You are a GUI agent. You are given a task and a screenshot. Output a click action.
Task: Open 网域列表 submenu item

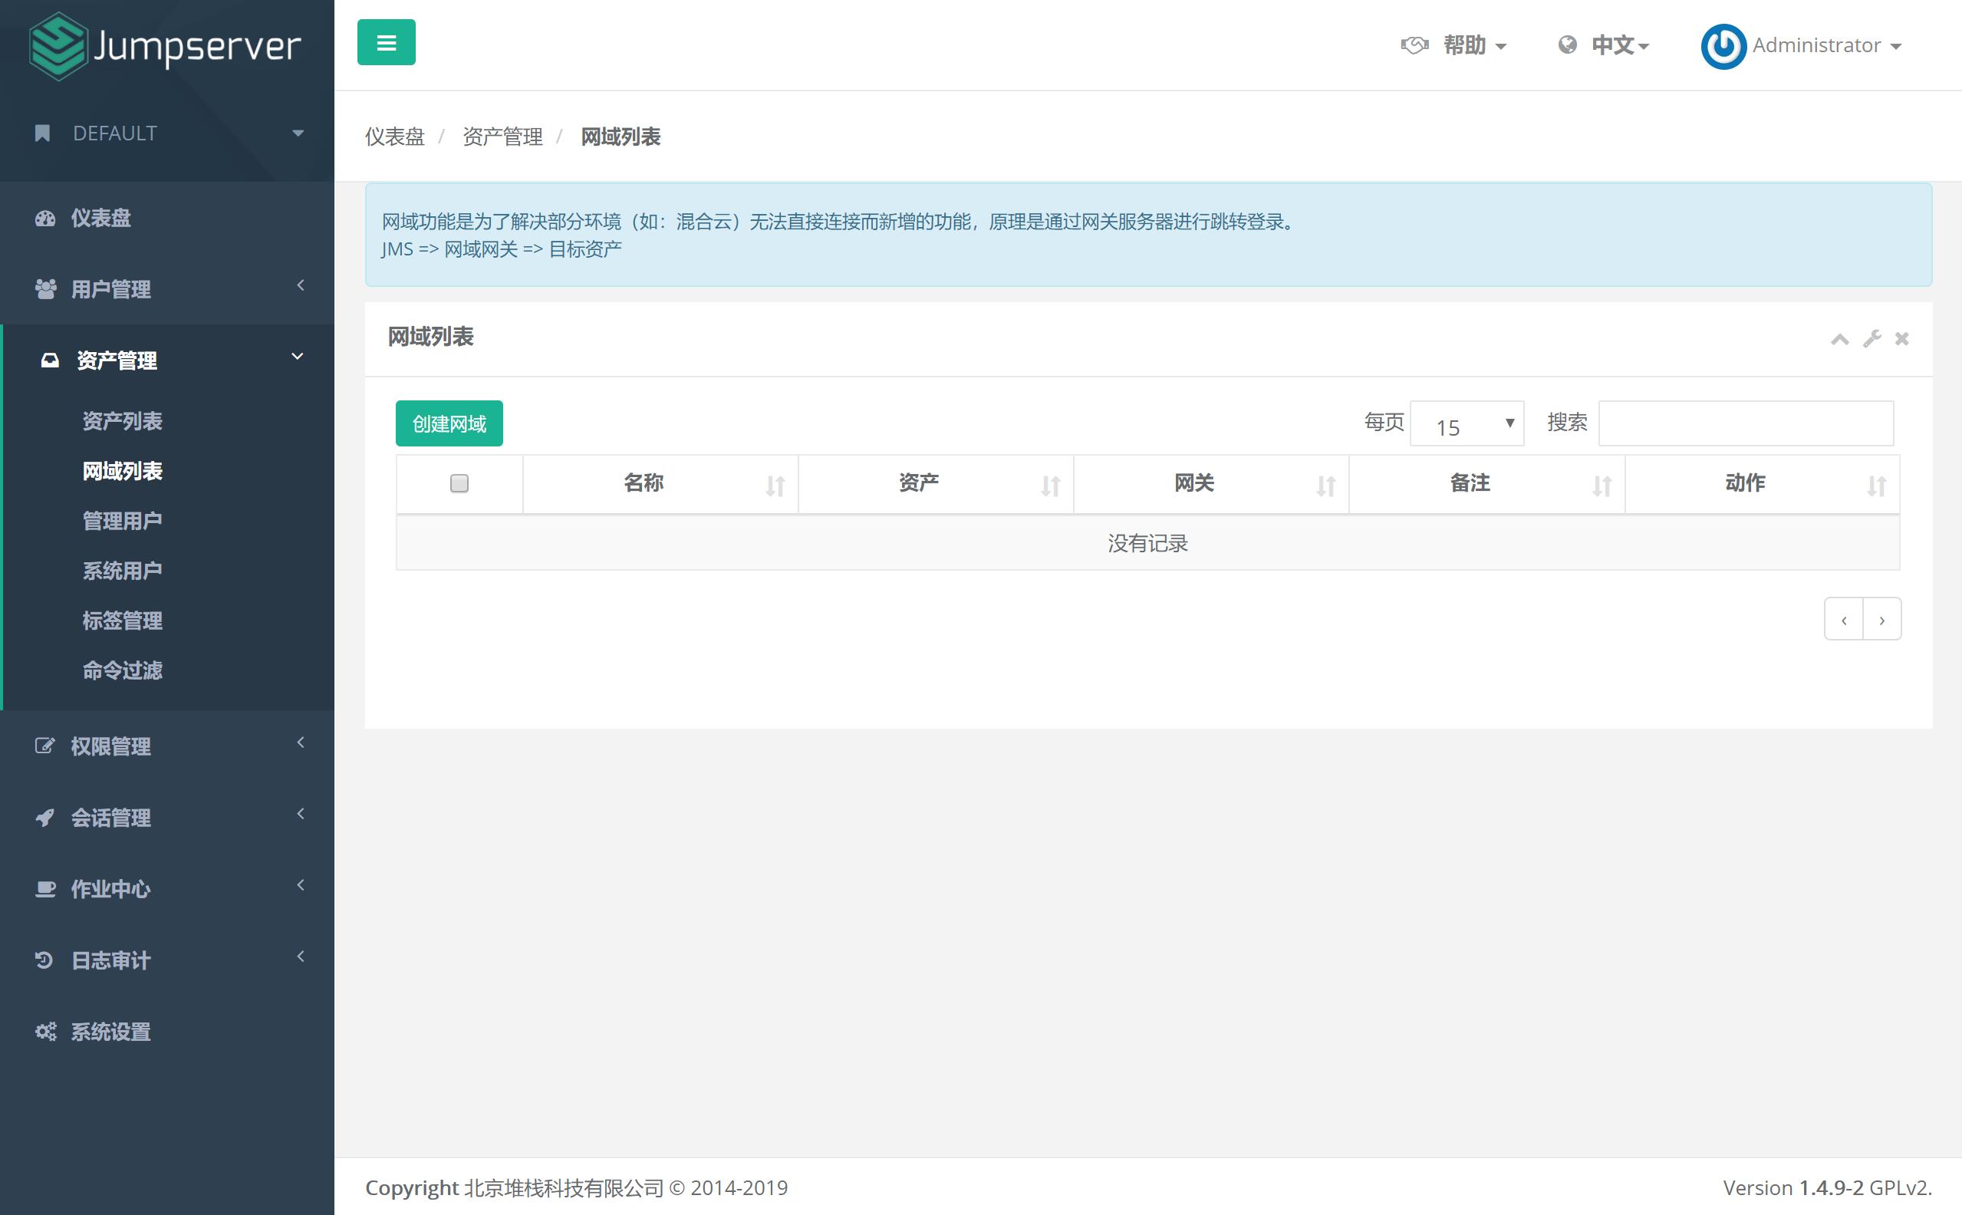(122, 471)
